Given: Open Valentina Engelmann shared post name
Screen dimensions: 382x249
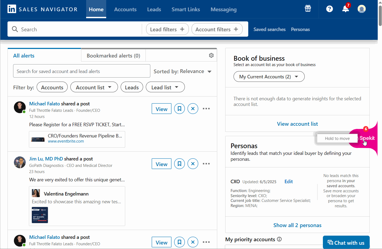Looking at the screenshot, I should [x=66, y=194].
